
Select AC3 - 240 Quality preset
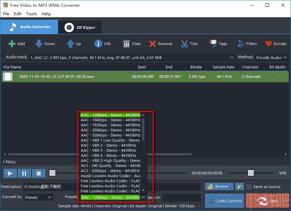pyautogui.click(x=111, y=166)
